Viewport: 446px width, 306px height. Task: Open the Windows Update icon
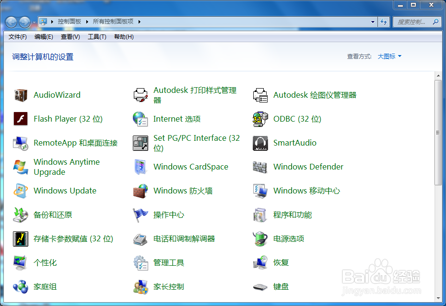(x=21, y=191)
